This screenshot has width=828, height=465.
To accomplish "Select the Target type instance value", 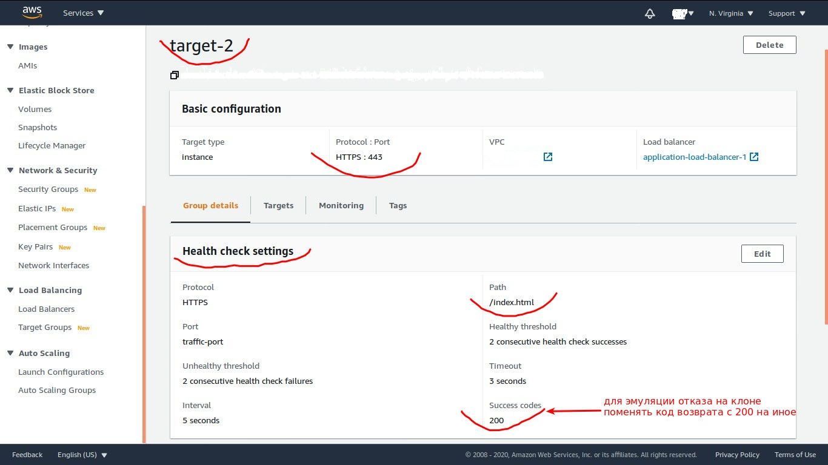I will click(x=198, y=157).
